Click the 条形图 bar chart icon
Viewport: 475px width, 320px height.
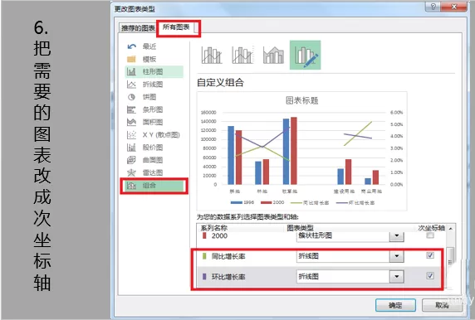(131, 109)
